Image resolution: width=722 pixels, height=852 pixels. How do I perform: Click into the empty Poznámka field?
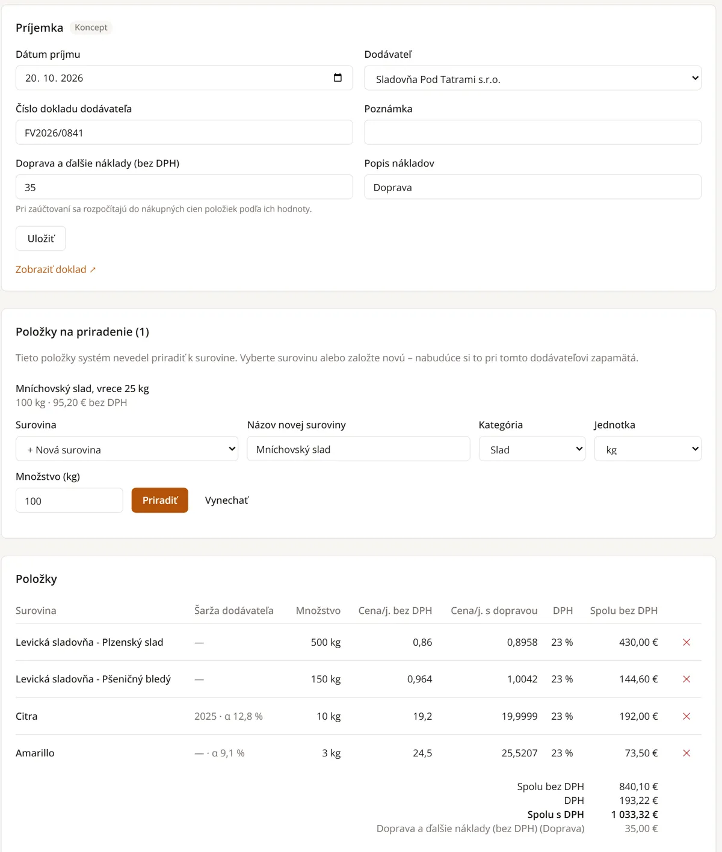[x=532, y=132]
